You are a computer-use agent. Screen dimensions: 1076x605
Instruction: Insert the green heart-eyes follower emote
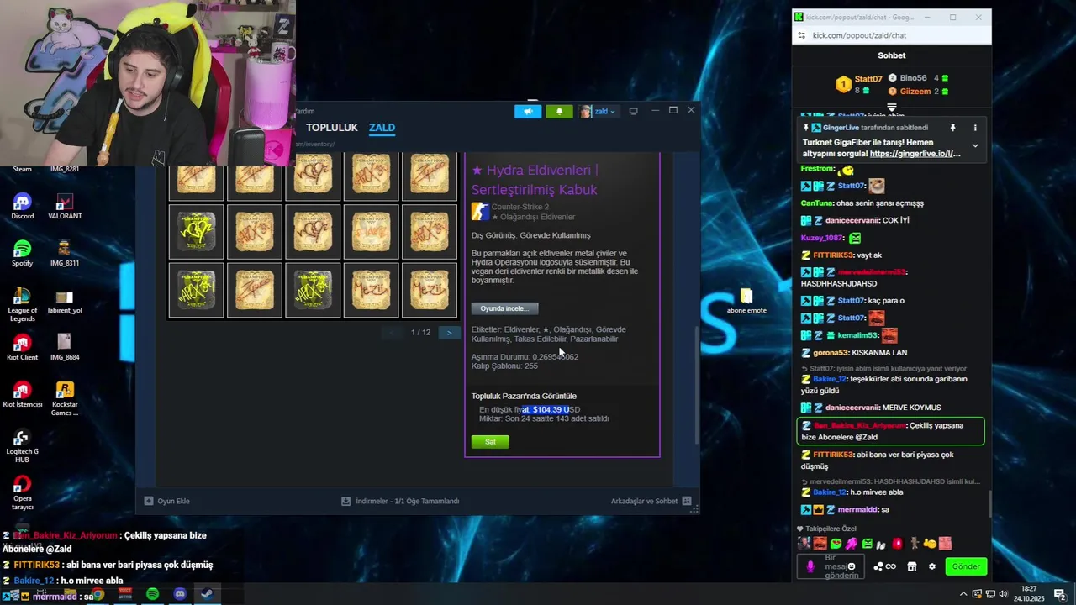[836, 544]
